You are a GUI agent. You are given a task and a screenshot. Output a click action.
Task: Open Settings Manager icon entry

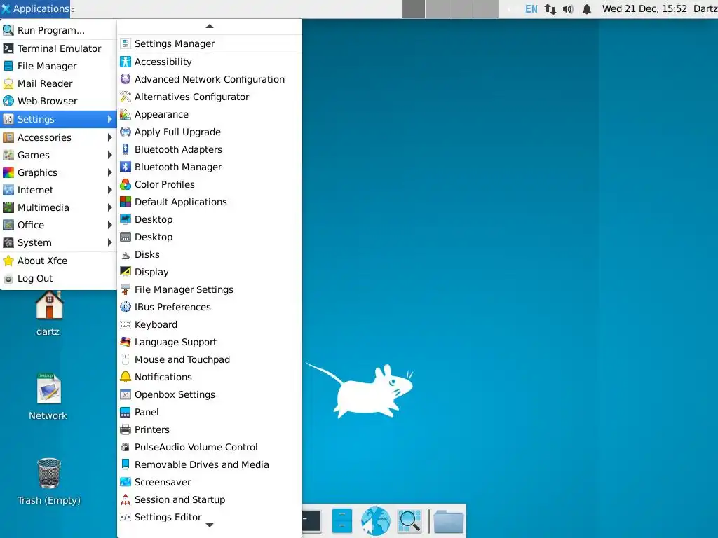126,43
